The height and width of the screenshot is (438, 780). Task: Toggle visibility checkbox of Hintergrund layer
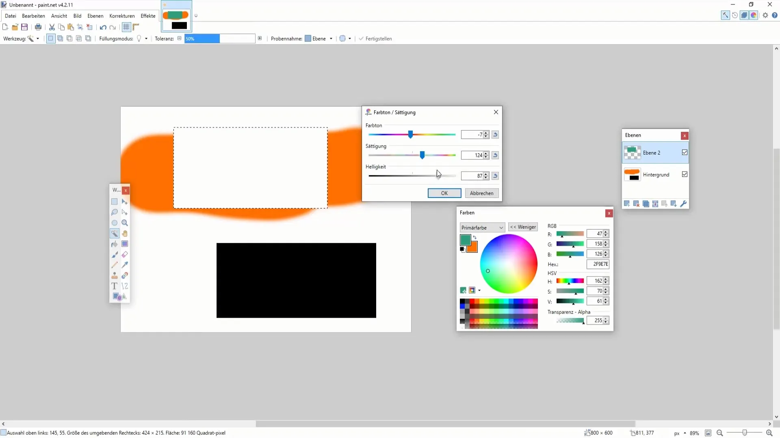[x=685, y=174]
